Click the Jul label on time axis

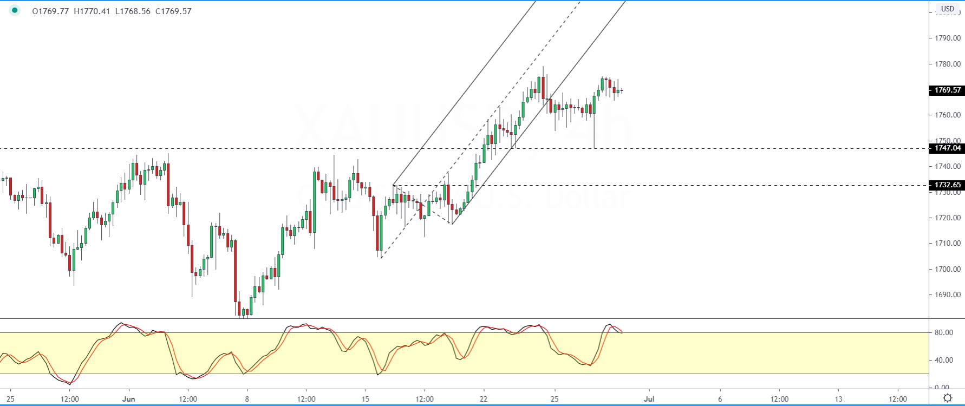649,399
